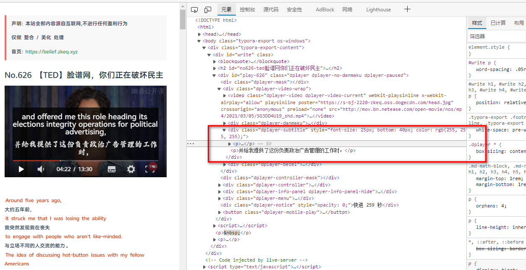Switch to the 源代码 tab
The width and height of the screenshot is (526, 270).
[271, 10]
